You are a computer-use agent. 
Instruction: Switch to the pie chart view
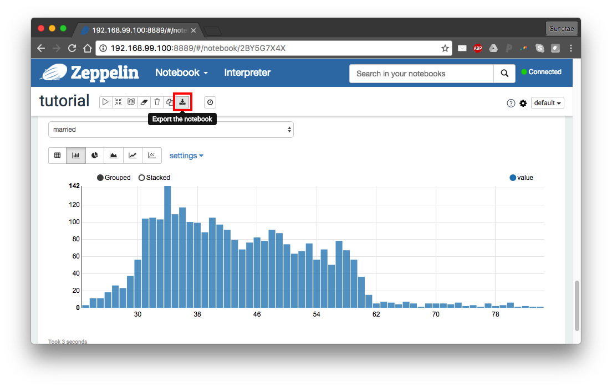[95, 156]
